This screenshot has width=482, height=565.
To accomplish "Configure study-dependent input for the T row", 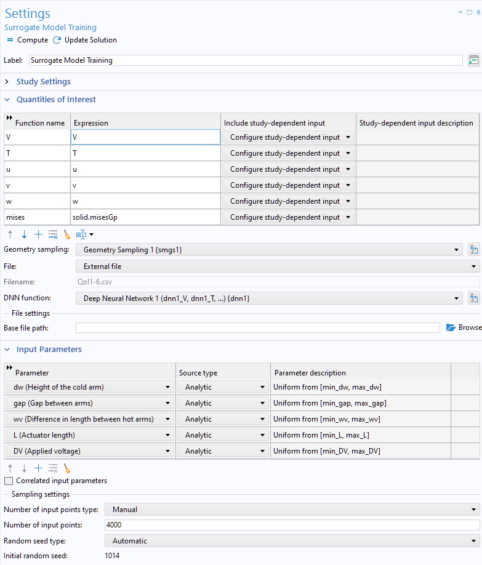I will (x=288, y=153).
